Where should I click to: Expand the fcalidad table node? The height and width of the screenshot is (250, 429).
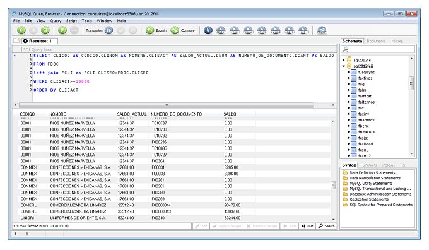348,144
